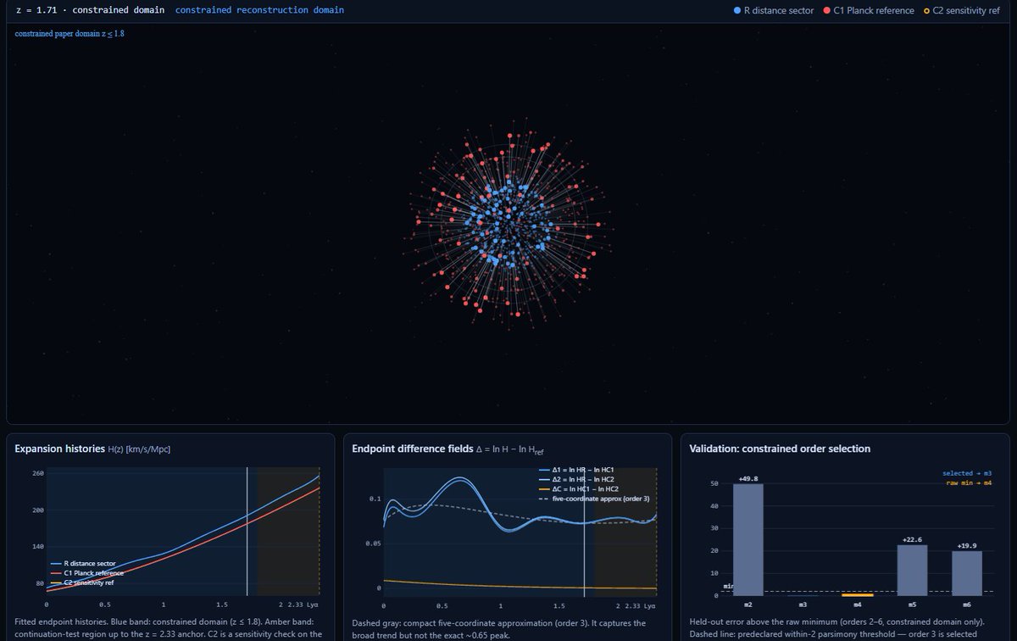This screenshot has height=641, width=1017.
Task: Click the m6 bar in Validation chart
Action: pyautogui.click(x=967, y=574)
